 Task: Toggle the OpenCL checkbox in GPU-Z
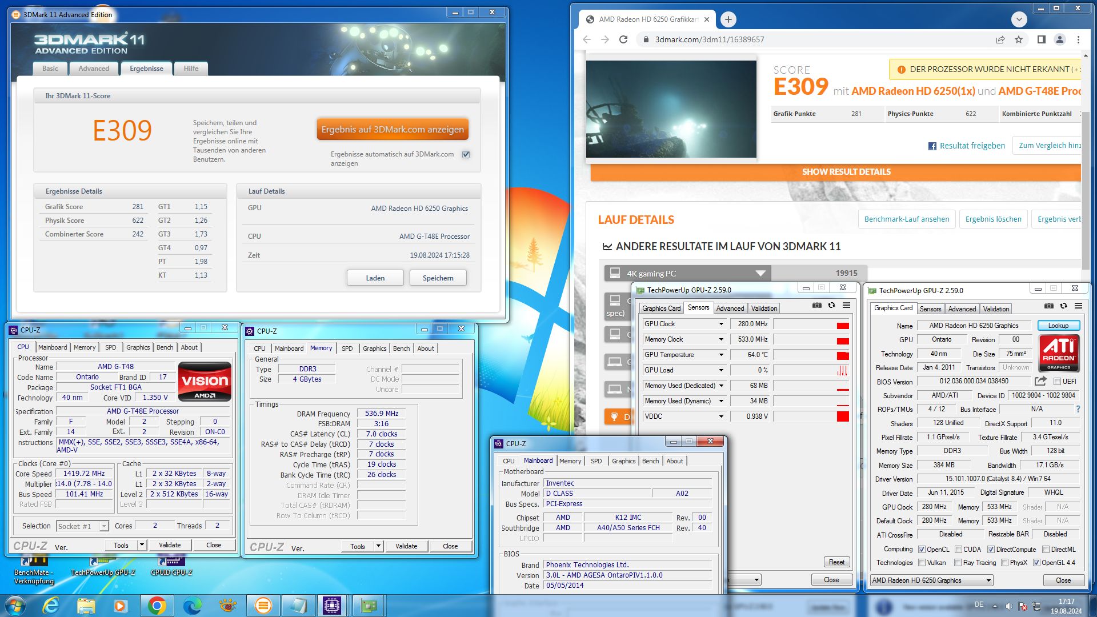(x=922, y=550)
